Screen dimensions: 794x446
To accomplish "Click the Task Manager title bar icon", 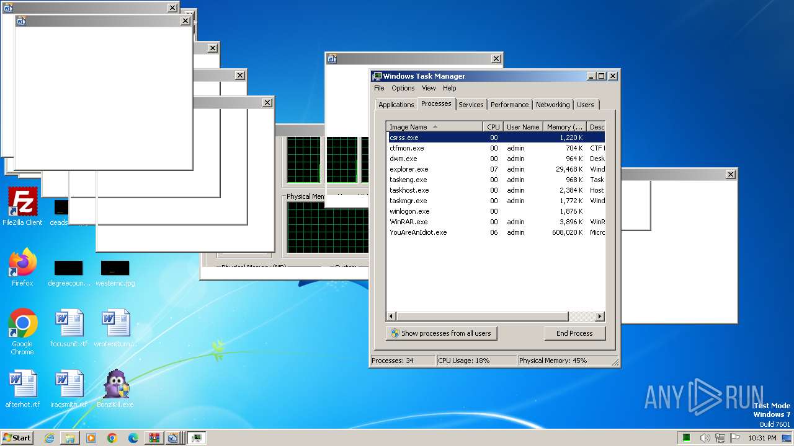I will coord(377,76).
